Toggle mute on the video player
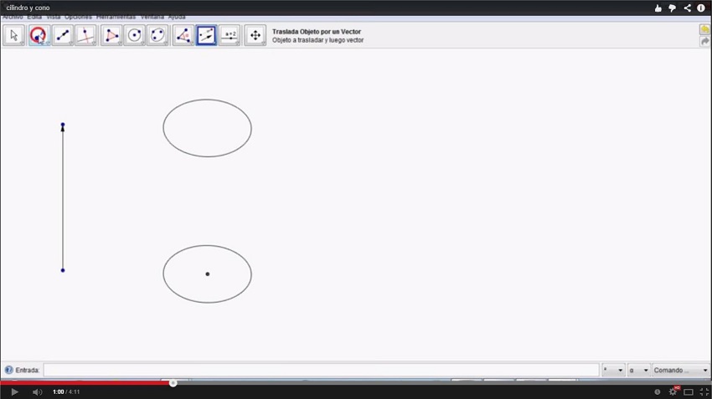712x399 pixels. [37, 392]
